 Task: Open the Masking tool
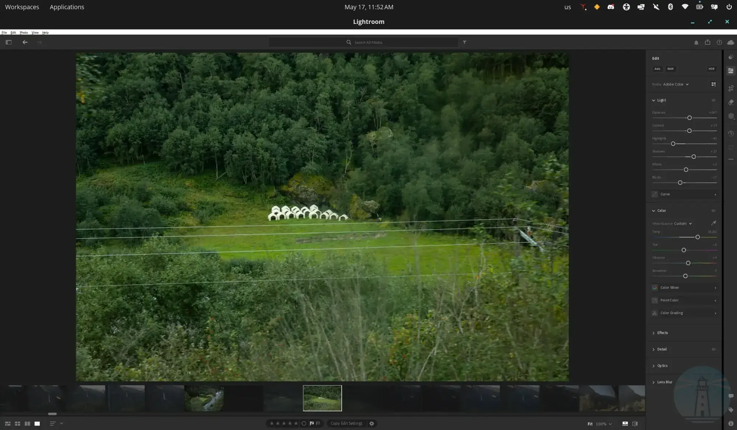(x=731, y=116)
